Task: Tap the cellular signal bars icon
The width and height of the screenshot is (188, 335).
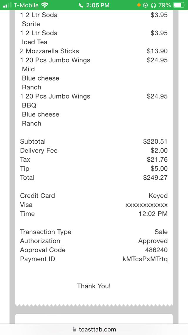Action: [x=7, y=5]
